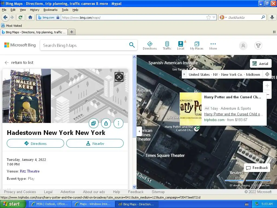Switch to Maps Windows Internet taskbar window
This screenshot has height=208, width=277.
point(93,204)
